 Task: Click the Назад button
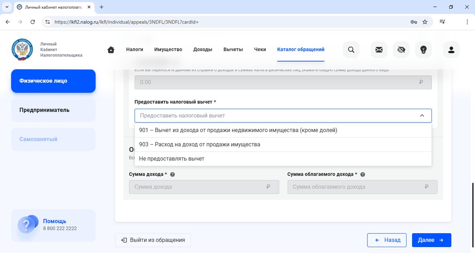pyautogui.click(x=387, y=240)
